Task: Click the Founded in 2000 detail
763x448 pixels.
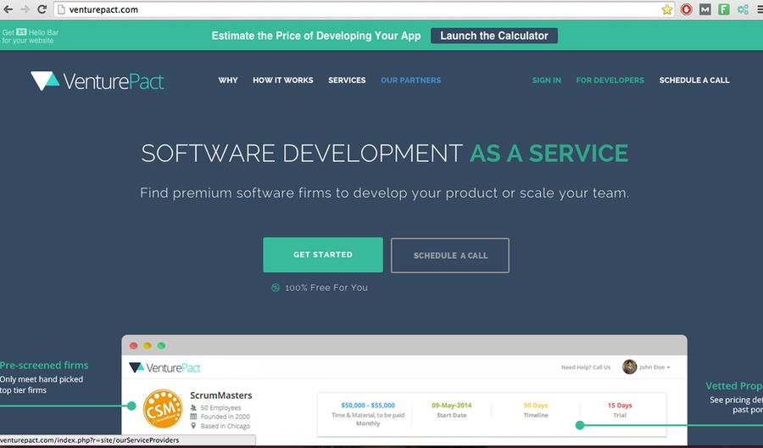Action: (x=226, y=417)
